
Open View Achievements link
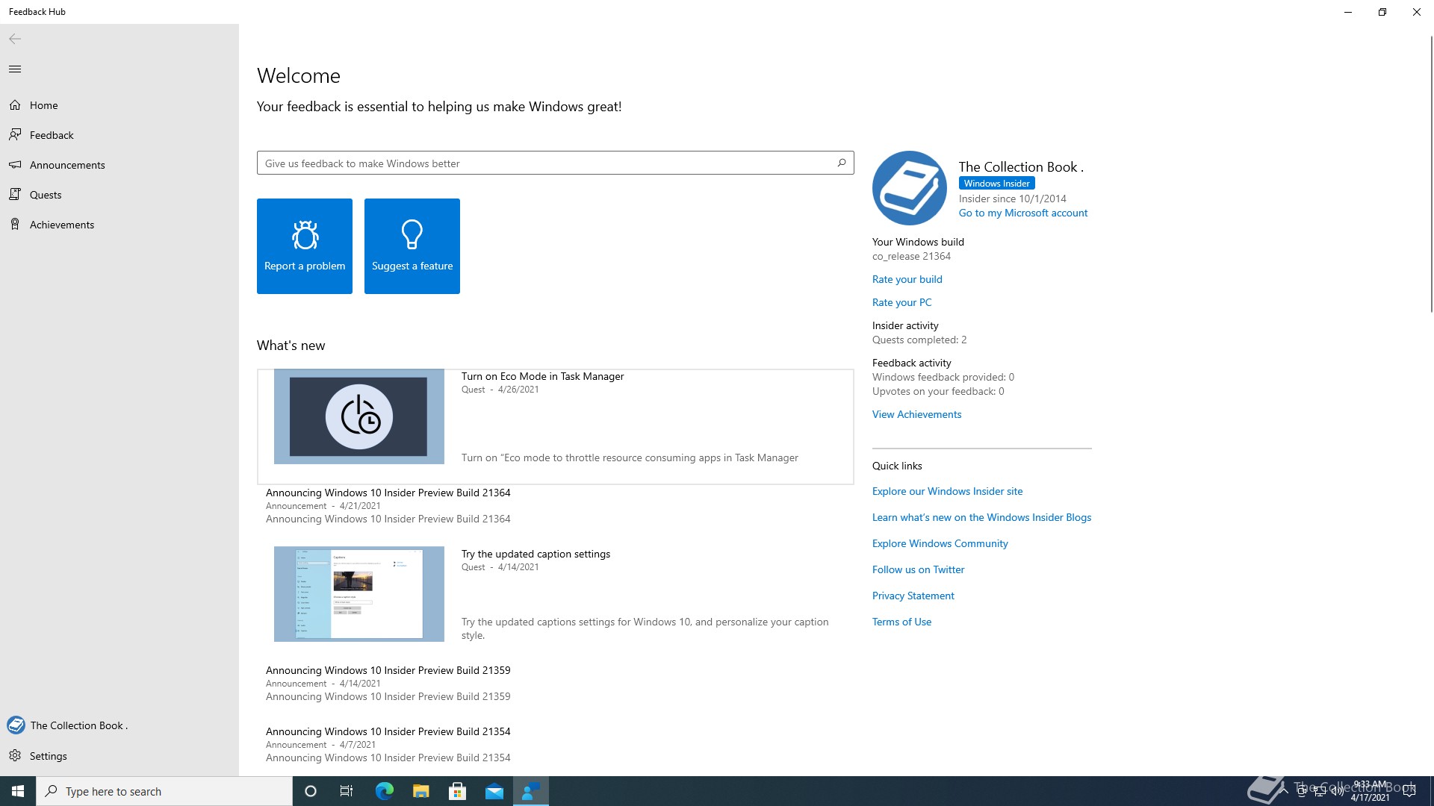coord(917,414)
